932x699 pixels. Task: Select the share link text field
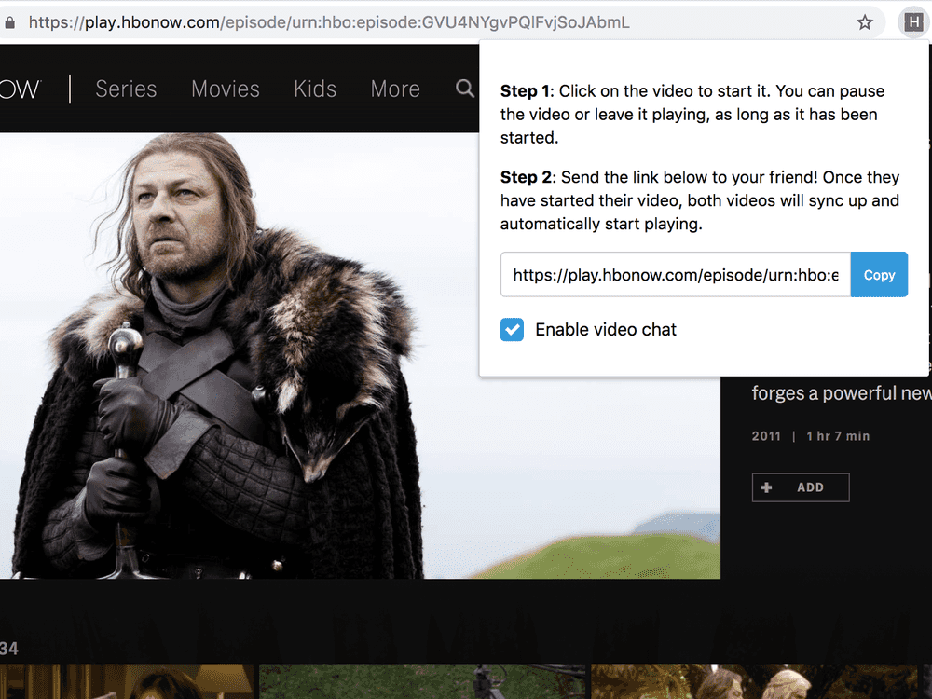676,275
